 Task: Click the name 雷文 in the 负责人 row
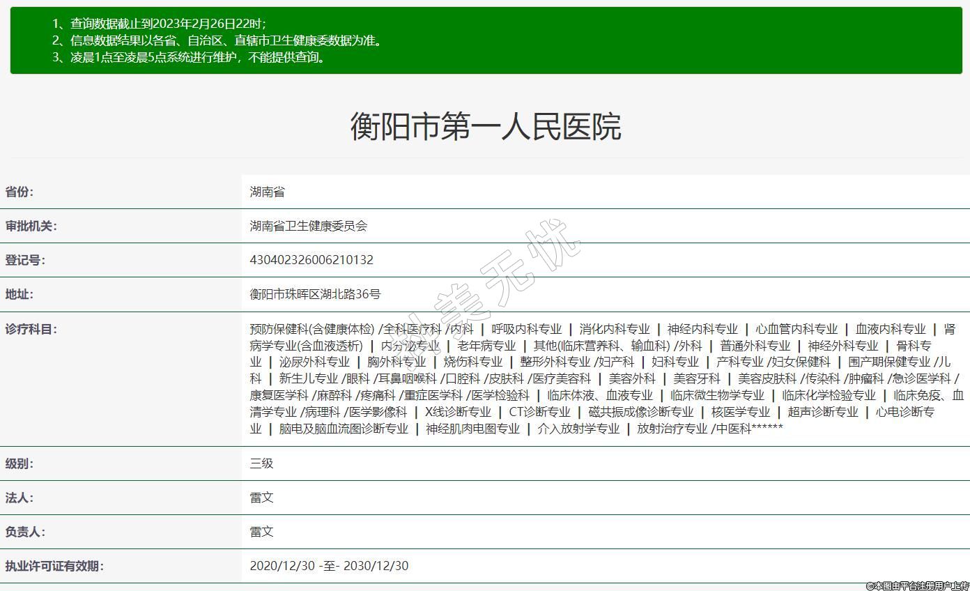click(x=262, y=532)
